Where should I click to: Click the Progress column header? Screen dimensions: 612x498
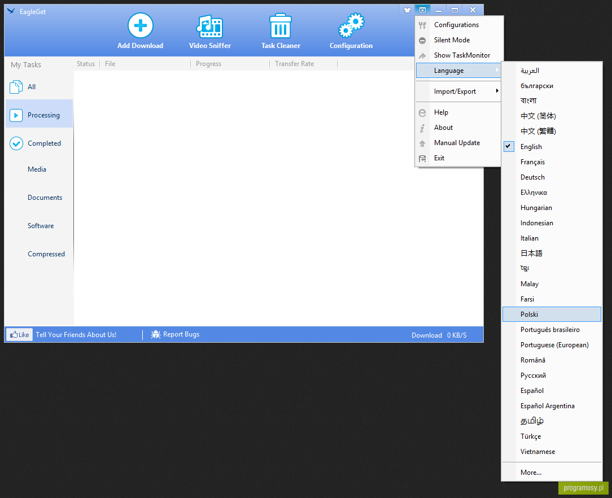pos(208,64)
